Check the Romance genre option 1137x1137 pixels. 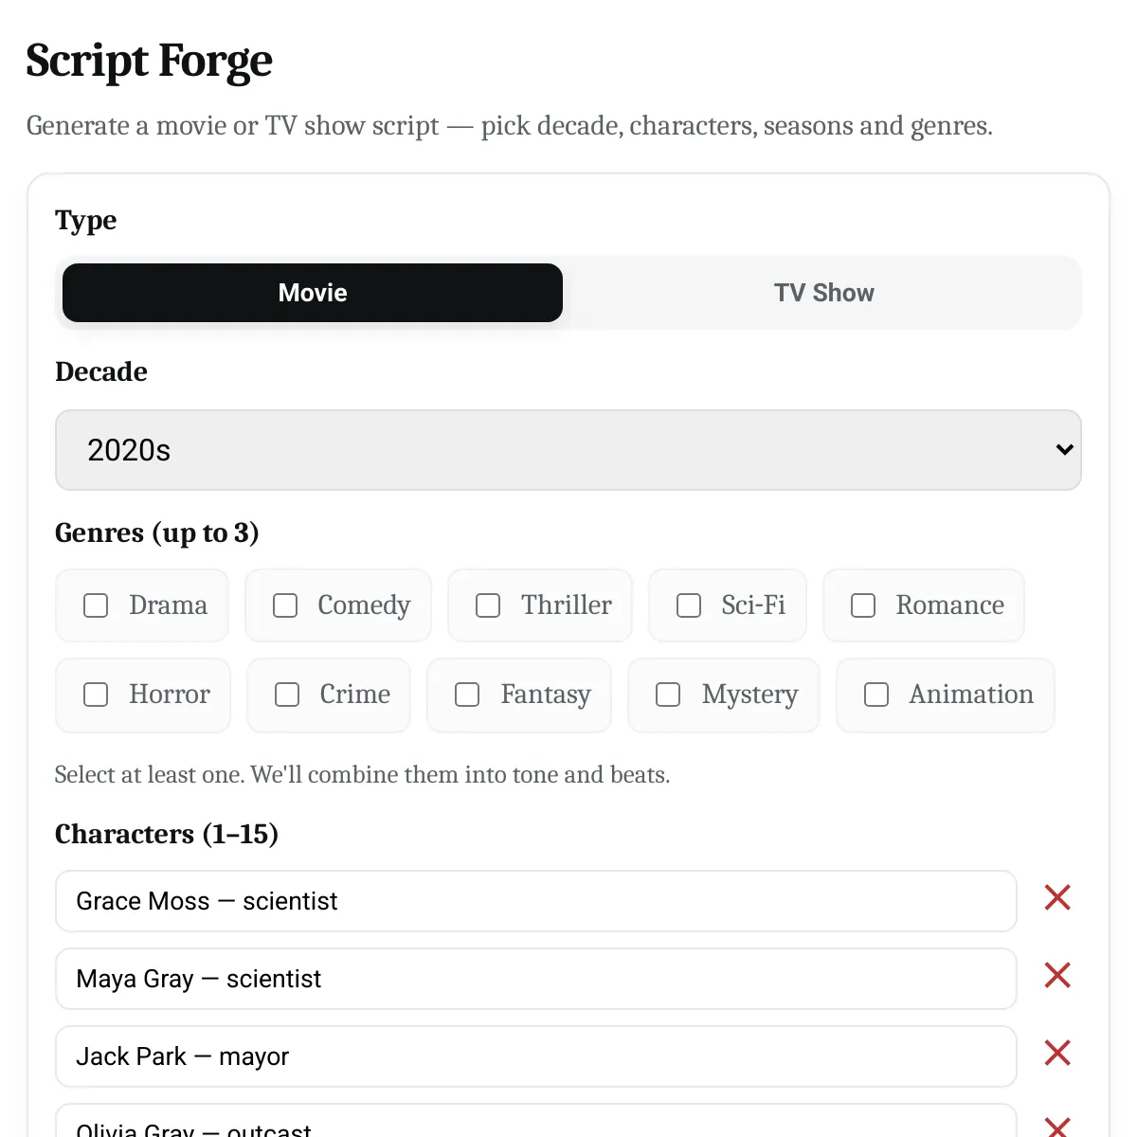(x=863, y=605)
